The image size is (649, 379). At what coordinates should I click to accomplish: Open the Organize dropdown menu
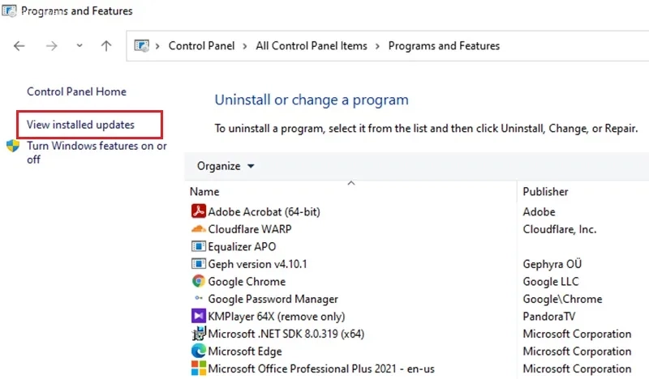(x=226, y=166)
